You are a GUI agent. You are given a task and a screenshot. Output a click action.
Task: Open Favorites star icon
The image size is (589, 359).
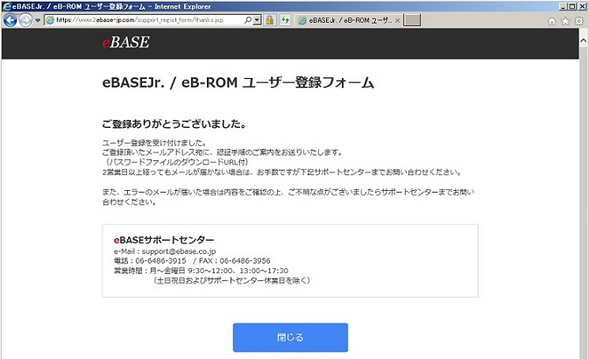(565, 21)
